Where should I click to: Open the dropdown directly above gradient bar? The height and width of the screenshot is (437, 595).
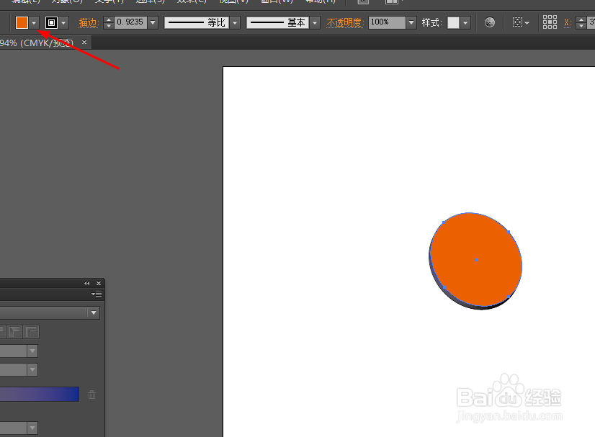(x=32, y=369)
